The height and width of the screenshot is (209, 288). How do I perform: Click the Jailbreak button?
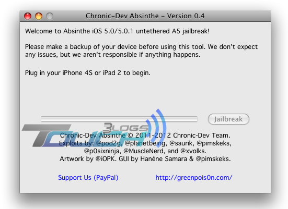coord(228,119)
